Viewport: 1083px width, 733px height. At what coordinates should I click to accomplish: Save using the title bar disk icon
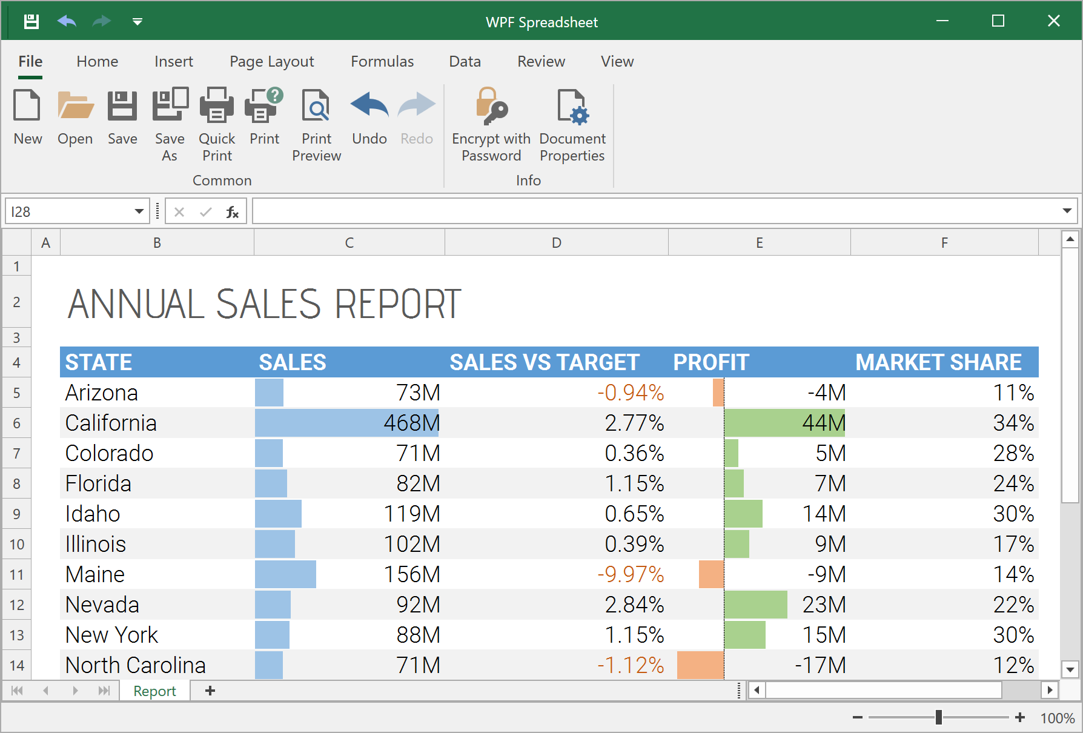click(31, 22)
